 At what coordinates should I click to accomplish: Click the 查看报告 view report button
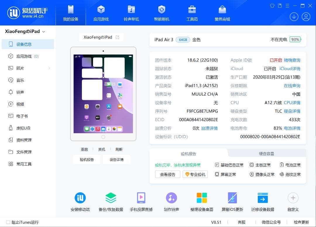point(167,174)
